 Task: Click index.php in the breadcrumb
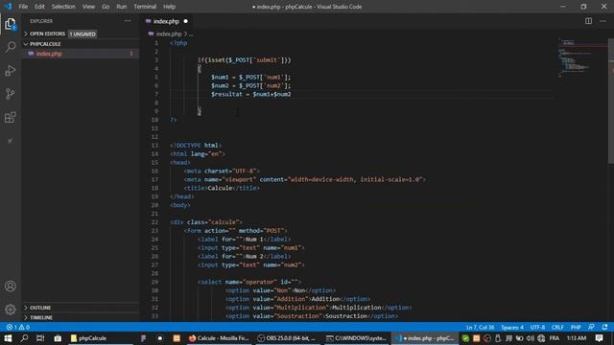click(x=169, y=34)
